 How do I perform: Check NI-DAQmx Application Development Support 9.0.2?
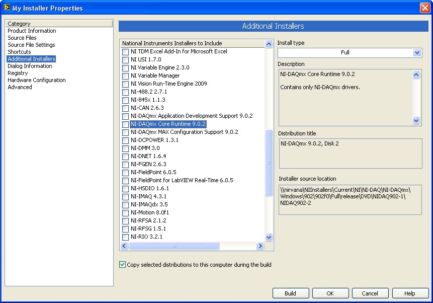tap(125, 116)
